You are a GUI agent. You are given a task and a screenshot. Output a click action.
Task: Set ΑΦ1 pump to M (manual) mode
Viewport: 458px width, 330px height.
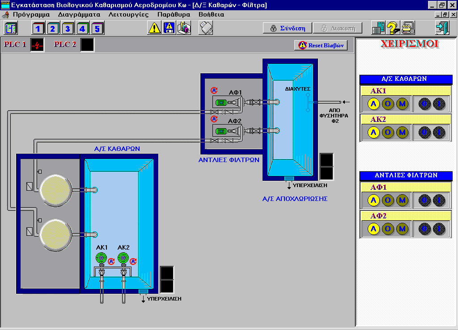tap(403, 200)
